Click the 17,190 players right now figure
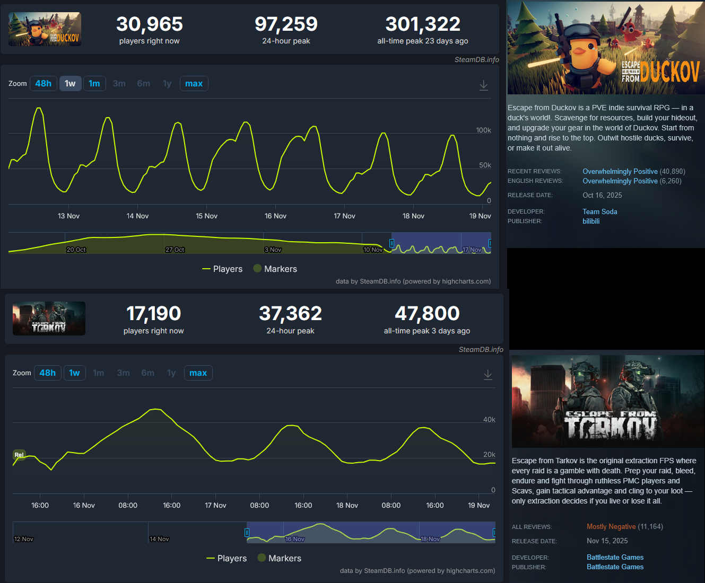Screen dimensions: 705x583 coord(154,313)
